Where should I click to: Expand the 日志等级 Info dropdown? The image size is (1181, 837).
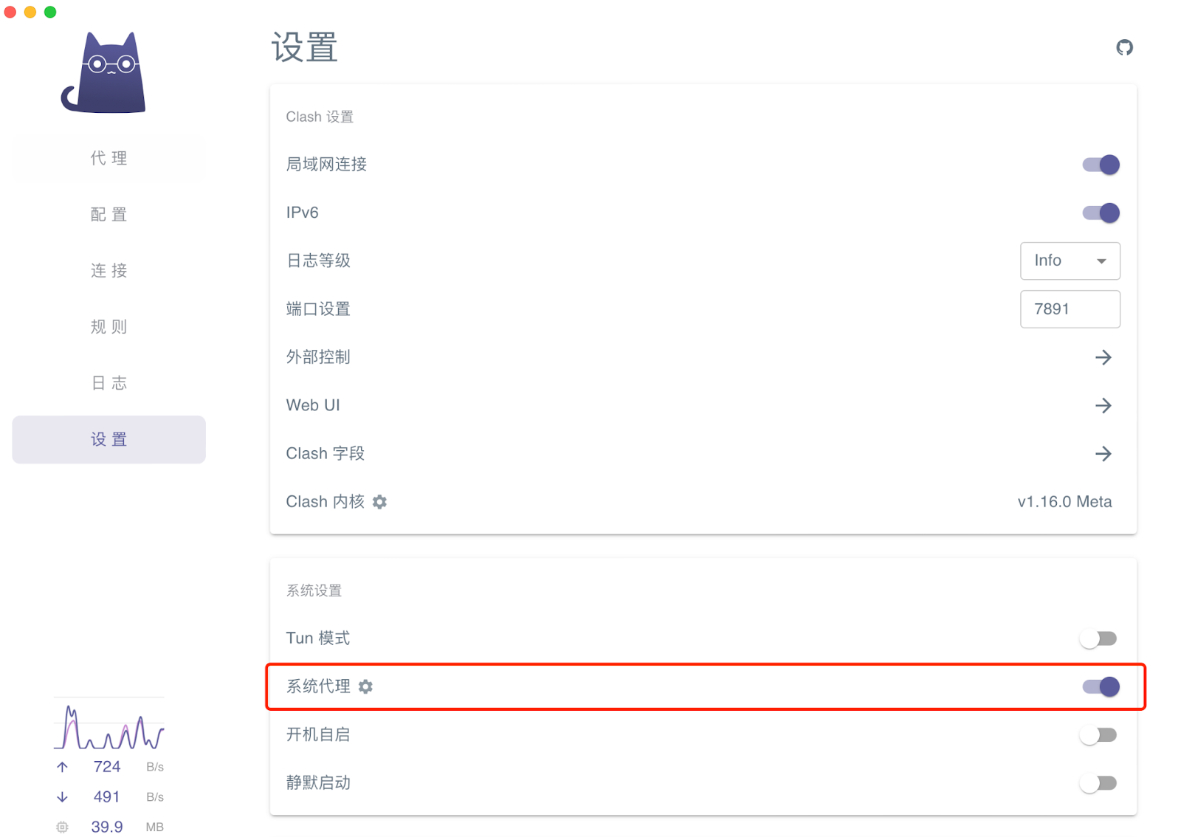[x=1070, y=261]
